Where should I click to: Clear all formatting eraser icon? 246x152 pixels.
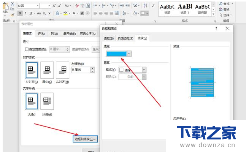coord(77,6)
